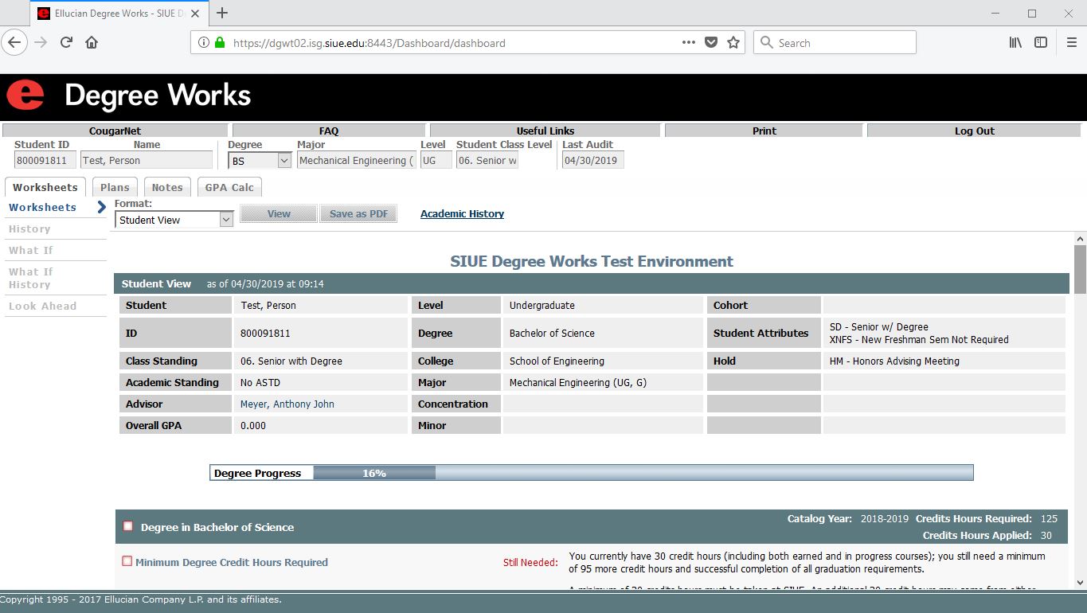Click the Degree Progress bar at 16%
The image size is (1087, 613).
(x=591, y=473)
